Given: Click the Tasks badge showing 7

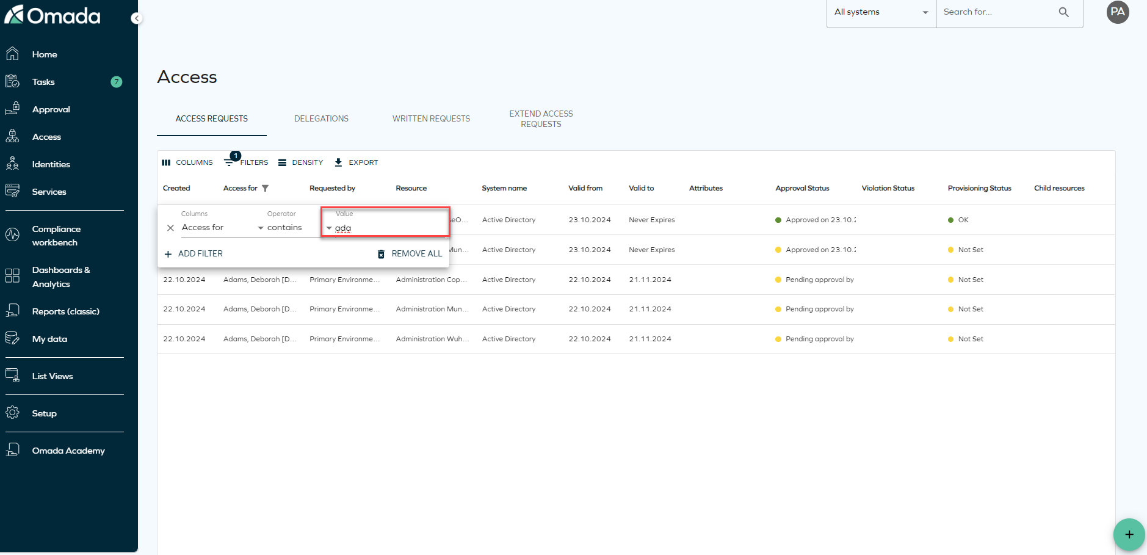Looking at the screenshot, I should (117, 82).
